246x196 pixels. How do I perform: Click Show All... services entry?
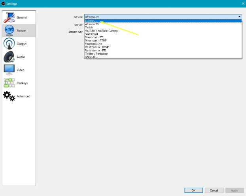(163, 57)
